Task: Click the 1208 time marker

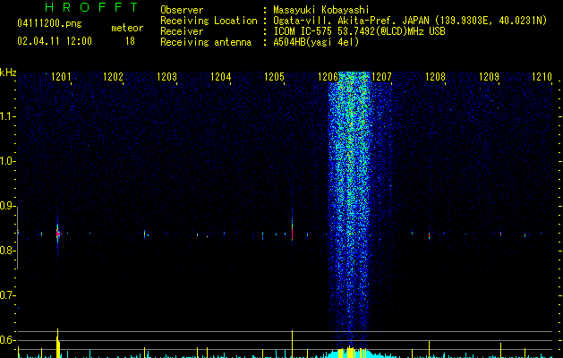Action: (x=436, y=76)
